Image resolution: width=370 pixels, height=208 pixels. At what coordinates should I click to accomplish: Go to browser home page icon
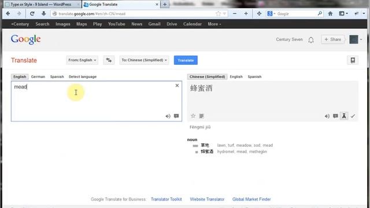coord(330,14)
